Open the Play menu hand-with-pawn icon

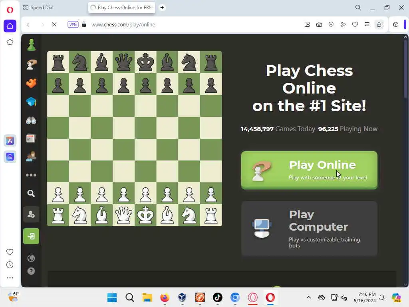tap(31, 64)
